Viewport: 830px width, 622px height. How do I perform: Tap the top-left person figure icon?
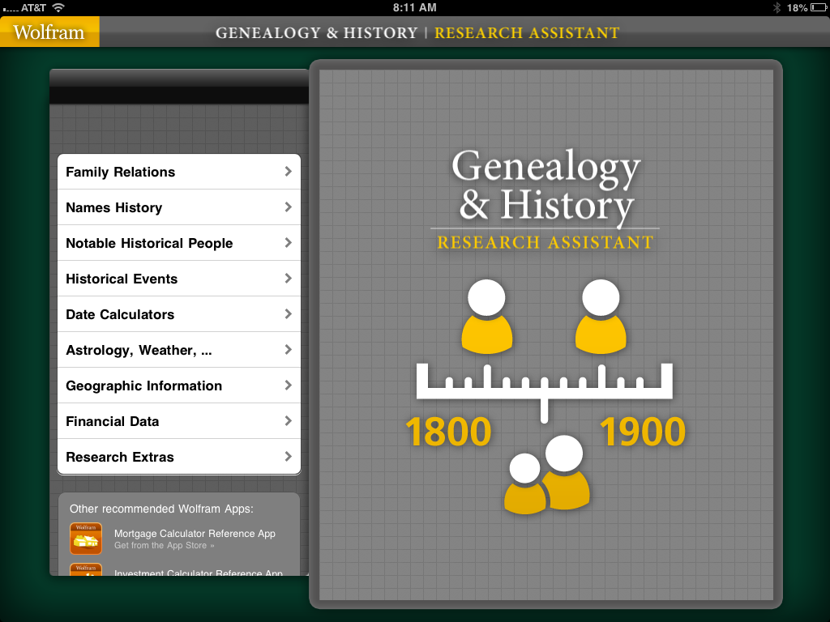(486, 316)
